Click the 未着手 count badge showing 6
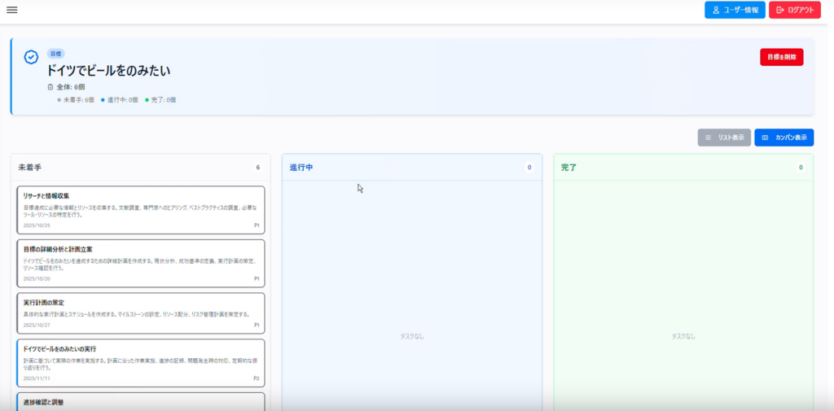Screen dimensions: 834x411 pos(257,168)
